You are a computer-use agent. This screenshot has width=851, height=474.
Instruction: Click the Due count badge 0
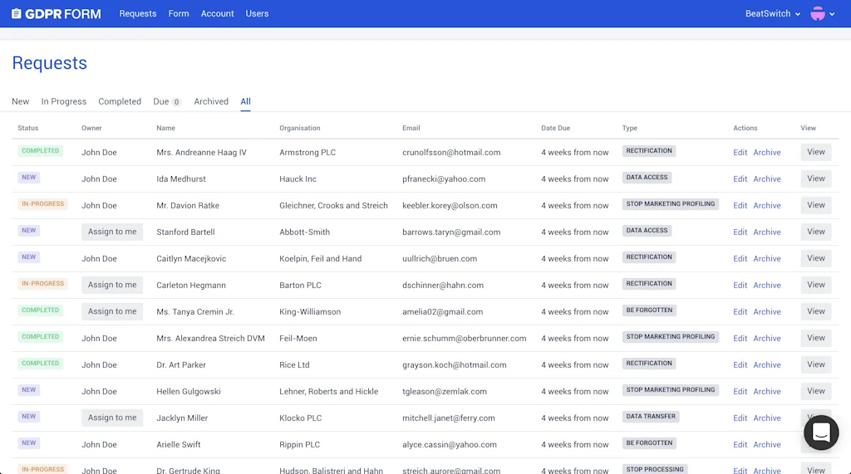click(176, 102)
